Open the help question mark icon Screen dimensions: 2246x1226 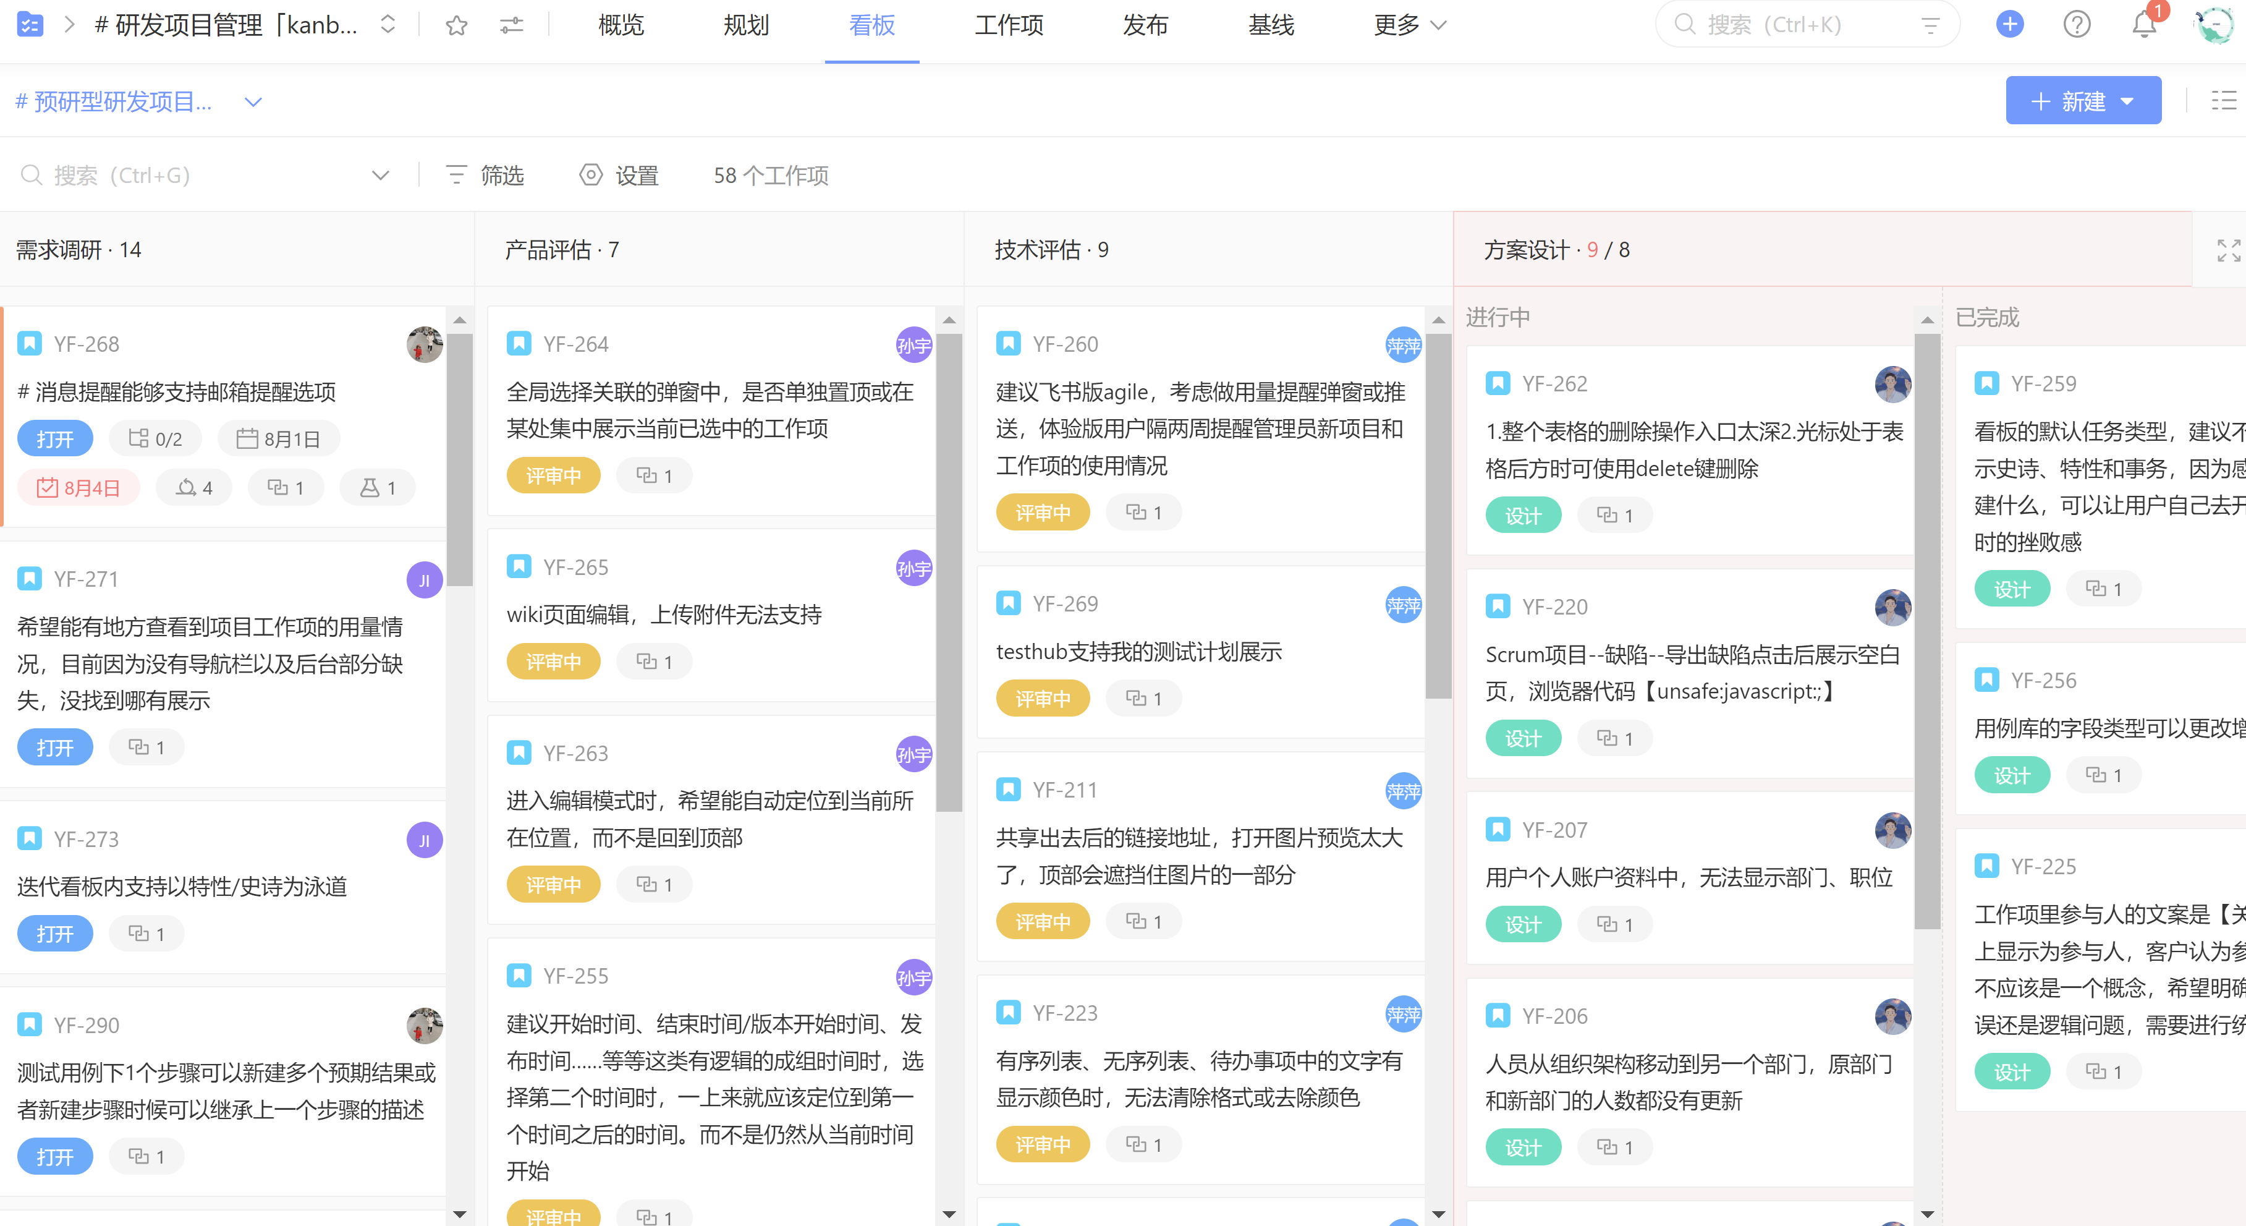pyautogui.click(x=2077, y=24)
